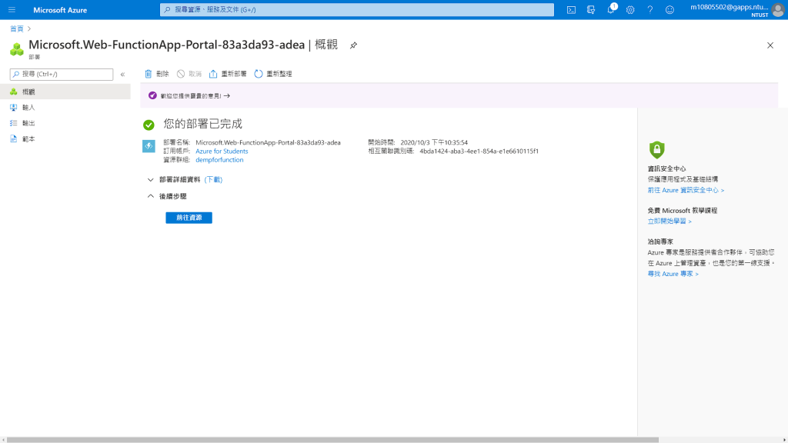Click the deployment name Microsoft.Web-FunctionApp-Portal-83a3da93-adea value
The width and height of the screenshot is (788, 443).
pyautogui.click(x=268, y=142)
